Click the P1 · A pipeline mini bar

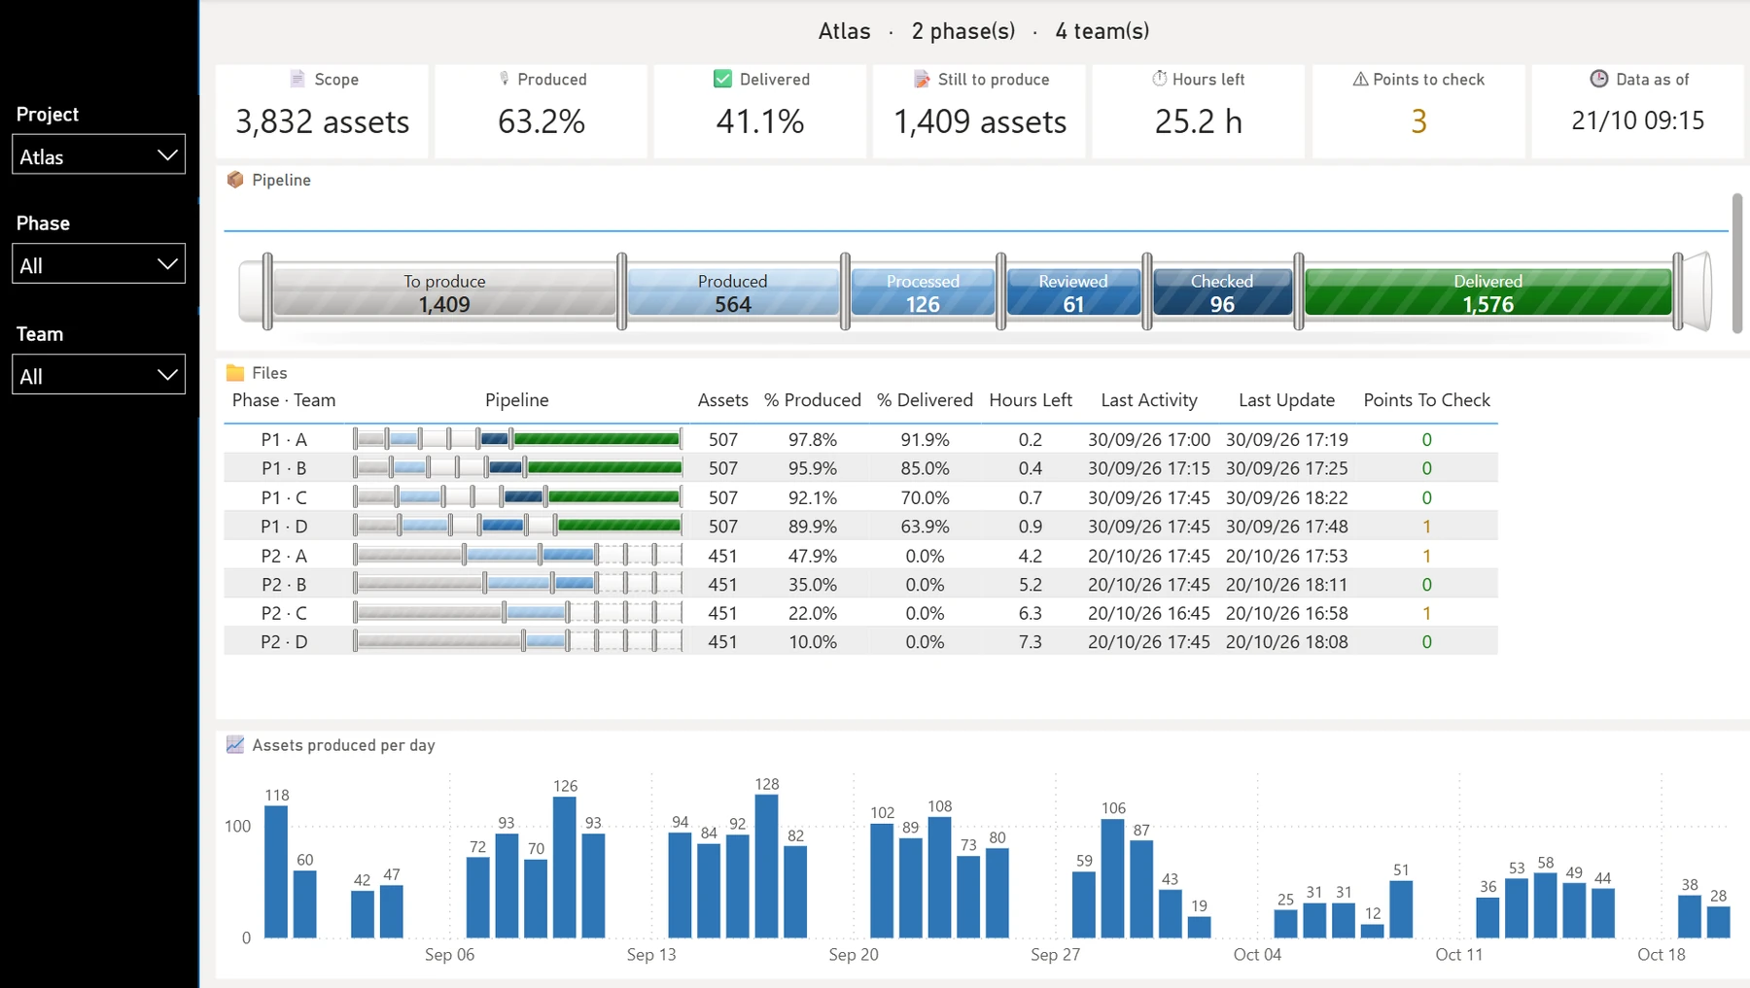coord(517,439)
